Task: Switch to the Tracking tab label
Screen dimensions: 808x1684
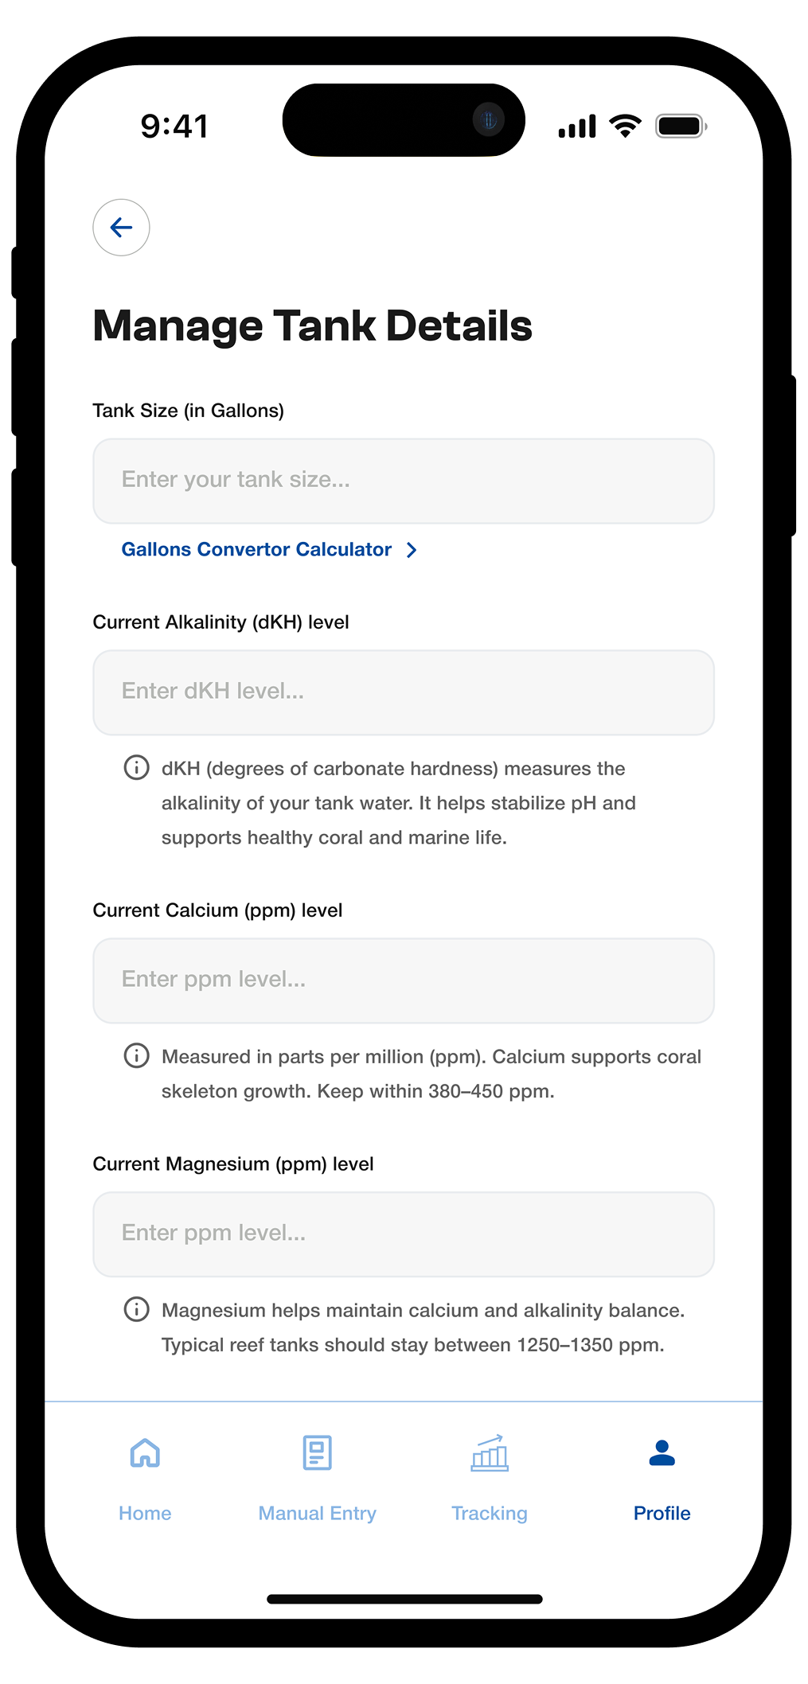Action: pyautogui.click(x=490, y=1513)
